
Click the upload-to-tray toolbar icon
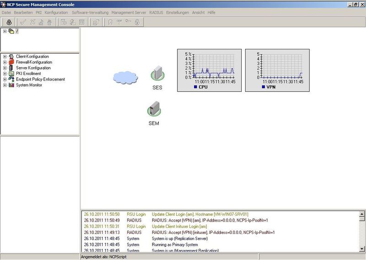[41, 22]
